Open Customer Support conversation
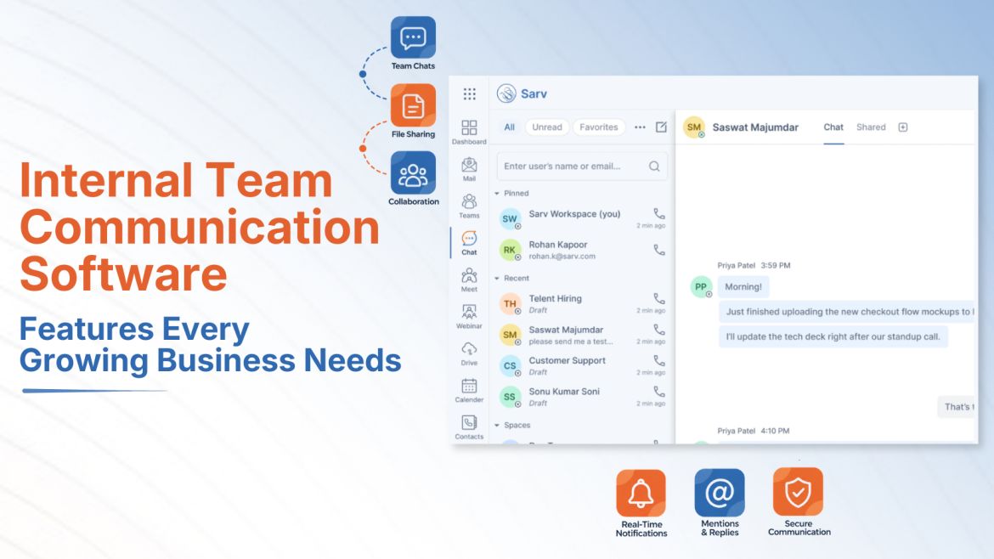This screenshot has width=994, height=559. pos(582,365)
